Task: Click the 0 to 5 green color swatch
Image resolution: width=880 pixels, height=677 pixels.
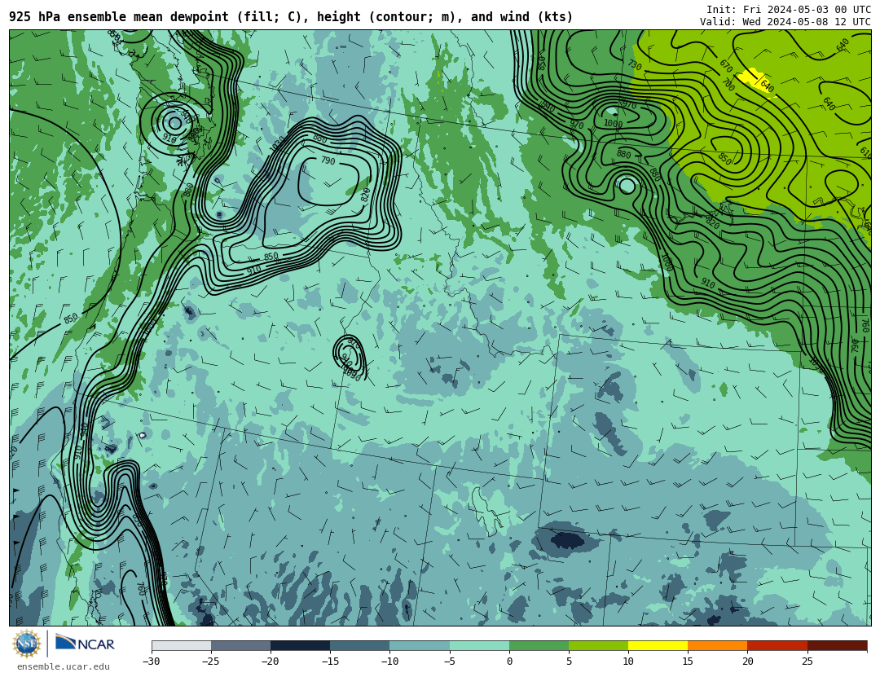Action: [539, 645]
